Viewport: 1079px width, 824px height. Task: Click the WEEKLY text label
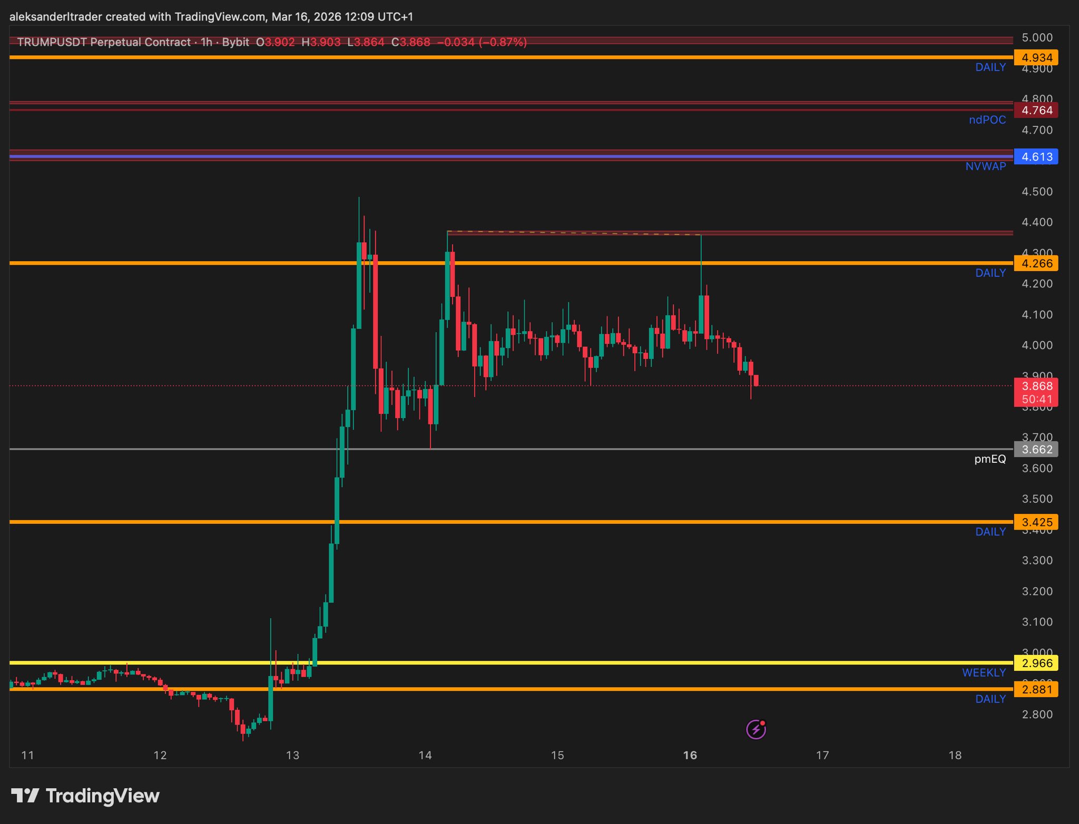984,672
